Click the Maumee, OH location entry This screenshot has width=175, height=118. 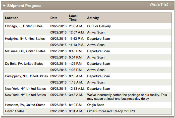coord(25,51)
